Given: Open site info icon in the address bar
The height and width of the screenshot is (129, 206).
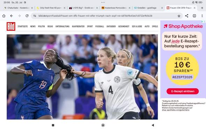Looking at the screenshot, I should point(35,16).
